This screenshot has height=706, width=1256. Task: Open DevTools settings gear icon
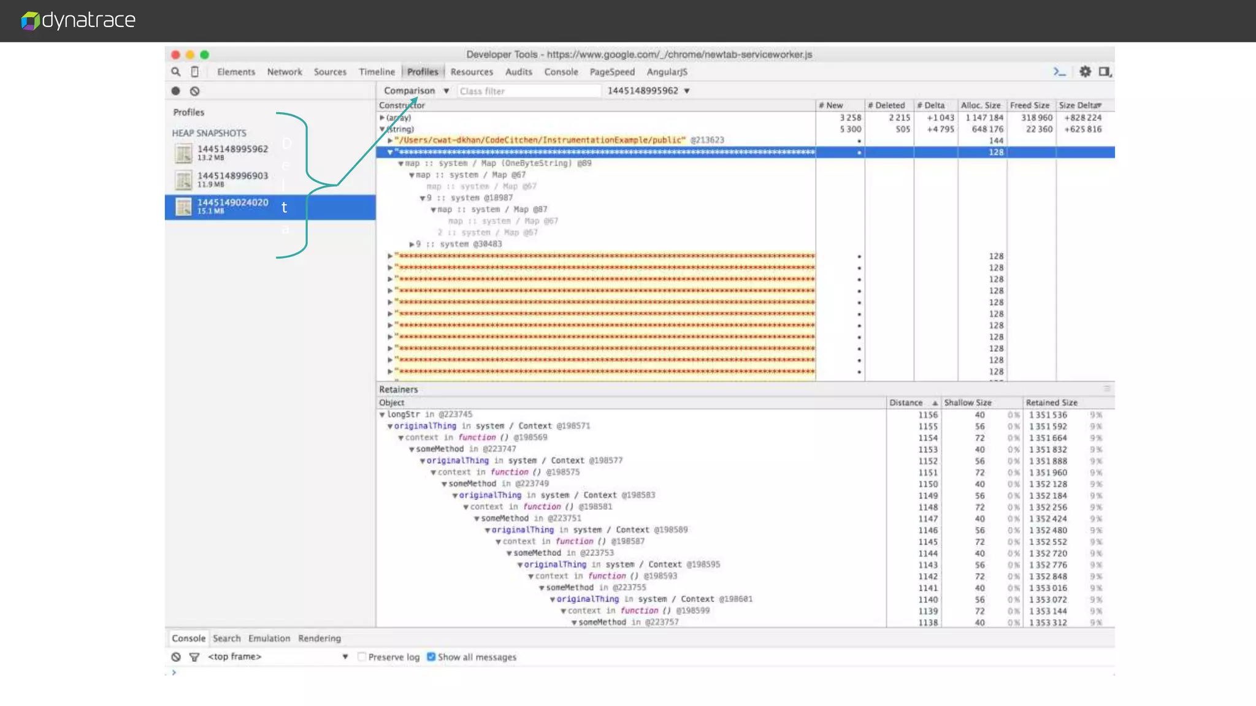1085,72
